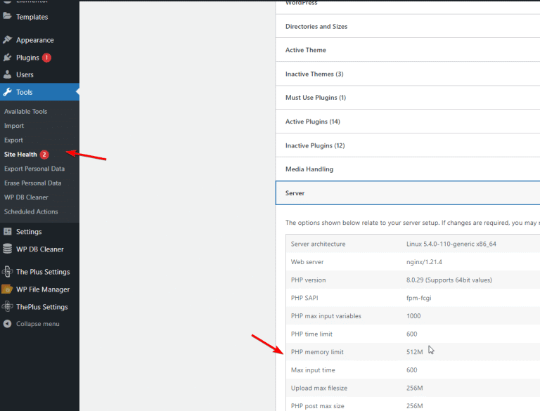Click the Plugins plug icon
This screenshot has height=411, width=540.
click(x=7, y=58)
